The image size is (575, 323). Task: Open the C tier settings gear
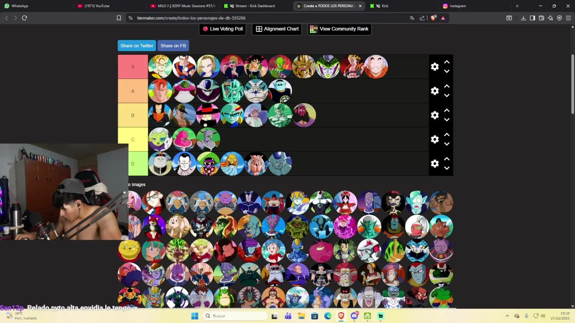[x=434, y=140]
